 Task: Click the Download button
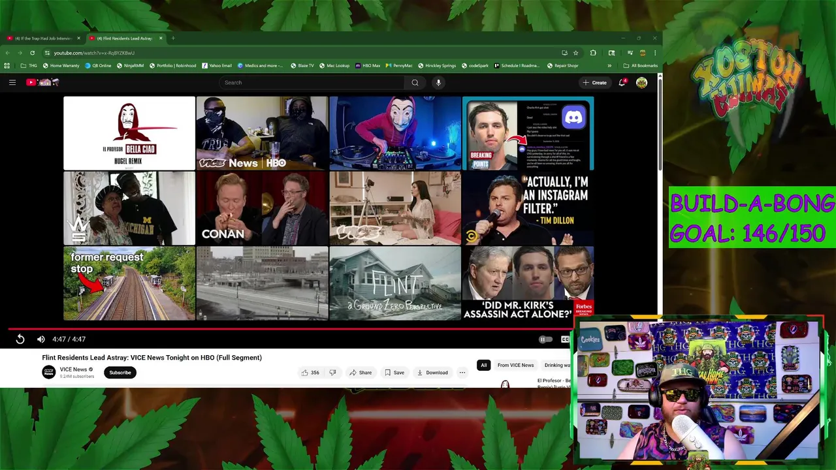(432, 373)
